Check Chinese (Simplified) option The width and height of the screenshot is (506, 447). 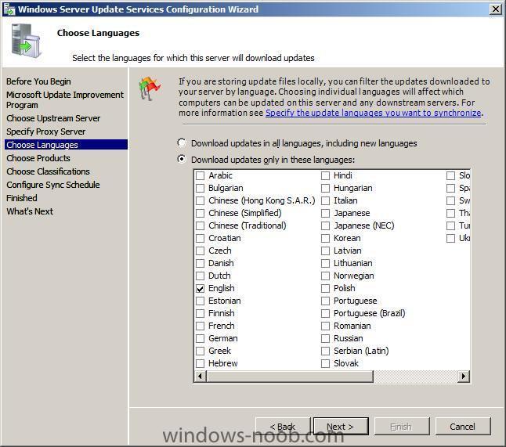click(x=200, y=214)
